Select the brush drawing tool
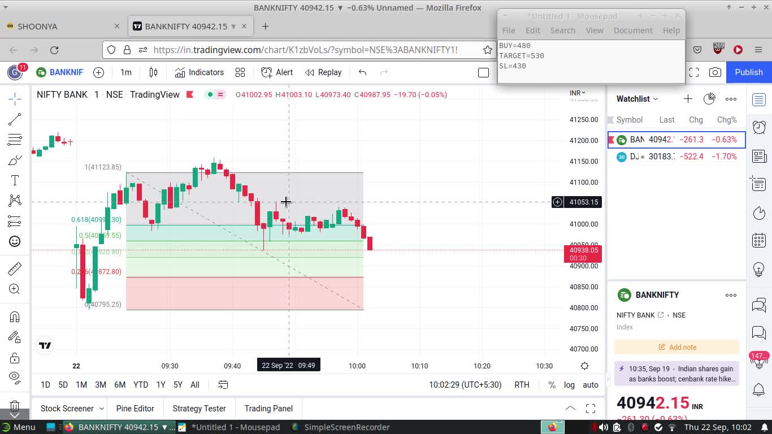772x434 pixels. coord(15,160)
